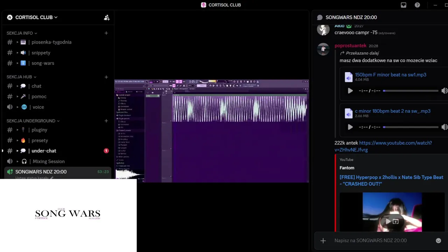Click the Akio username
Viewport: 448px width, 252px height.
(339, 26)
